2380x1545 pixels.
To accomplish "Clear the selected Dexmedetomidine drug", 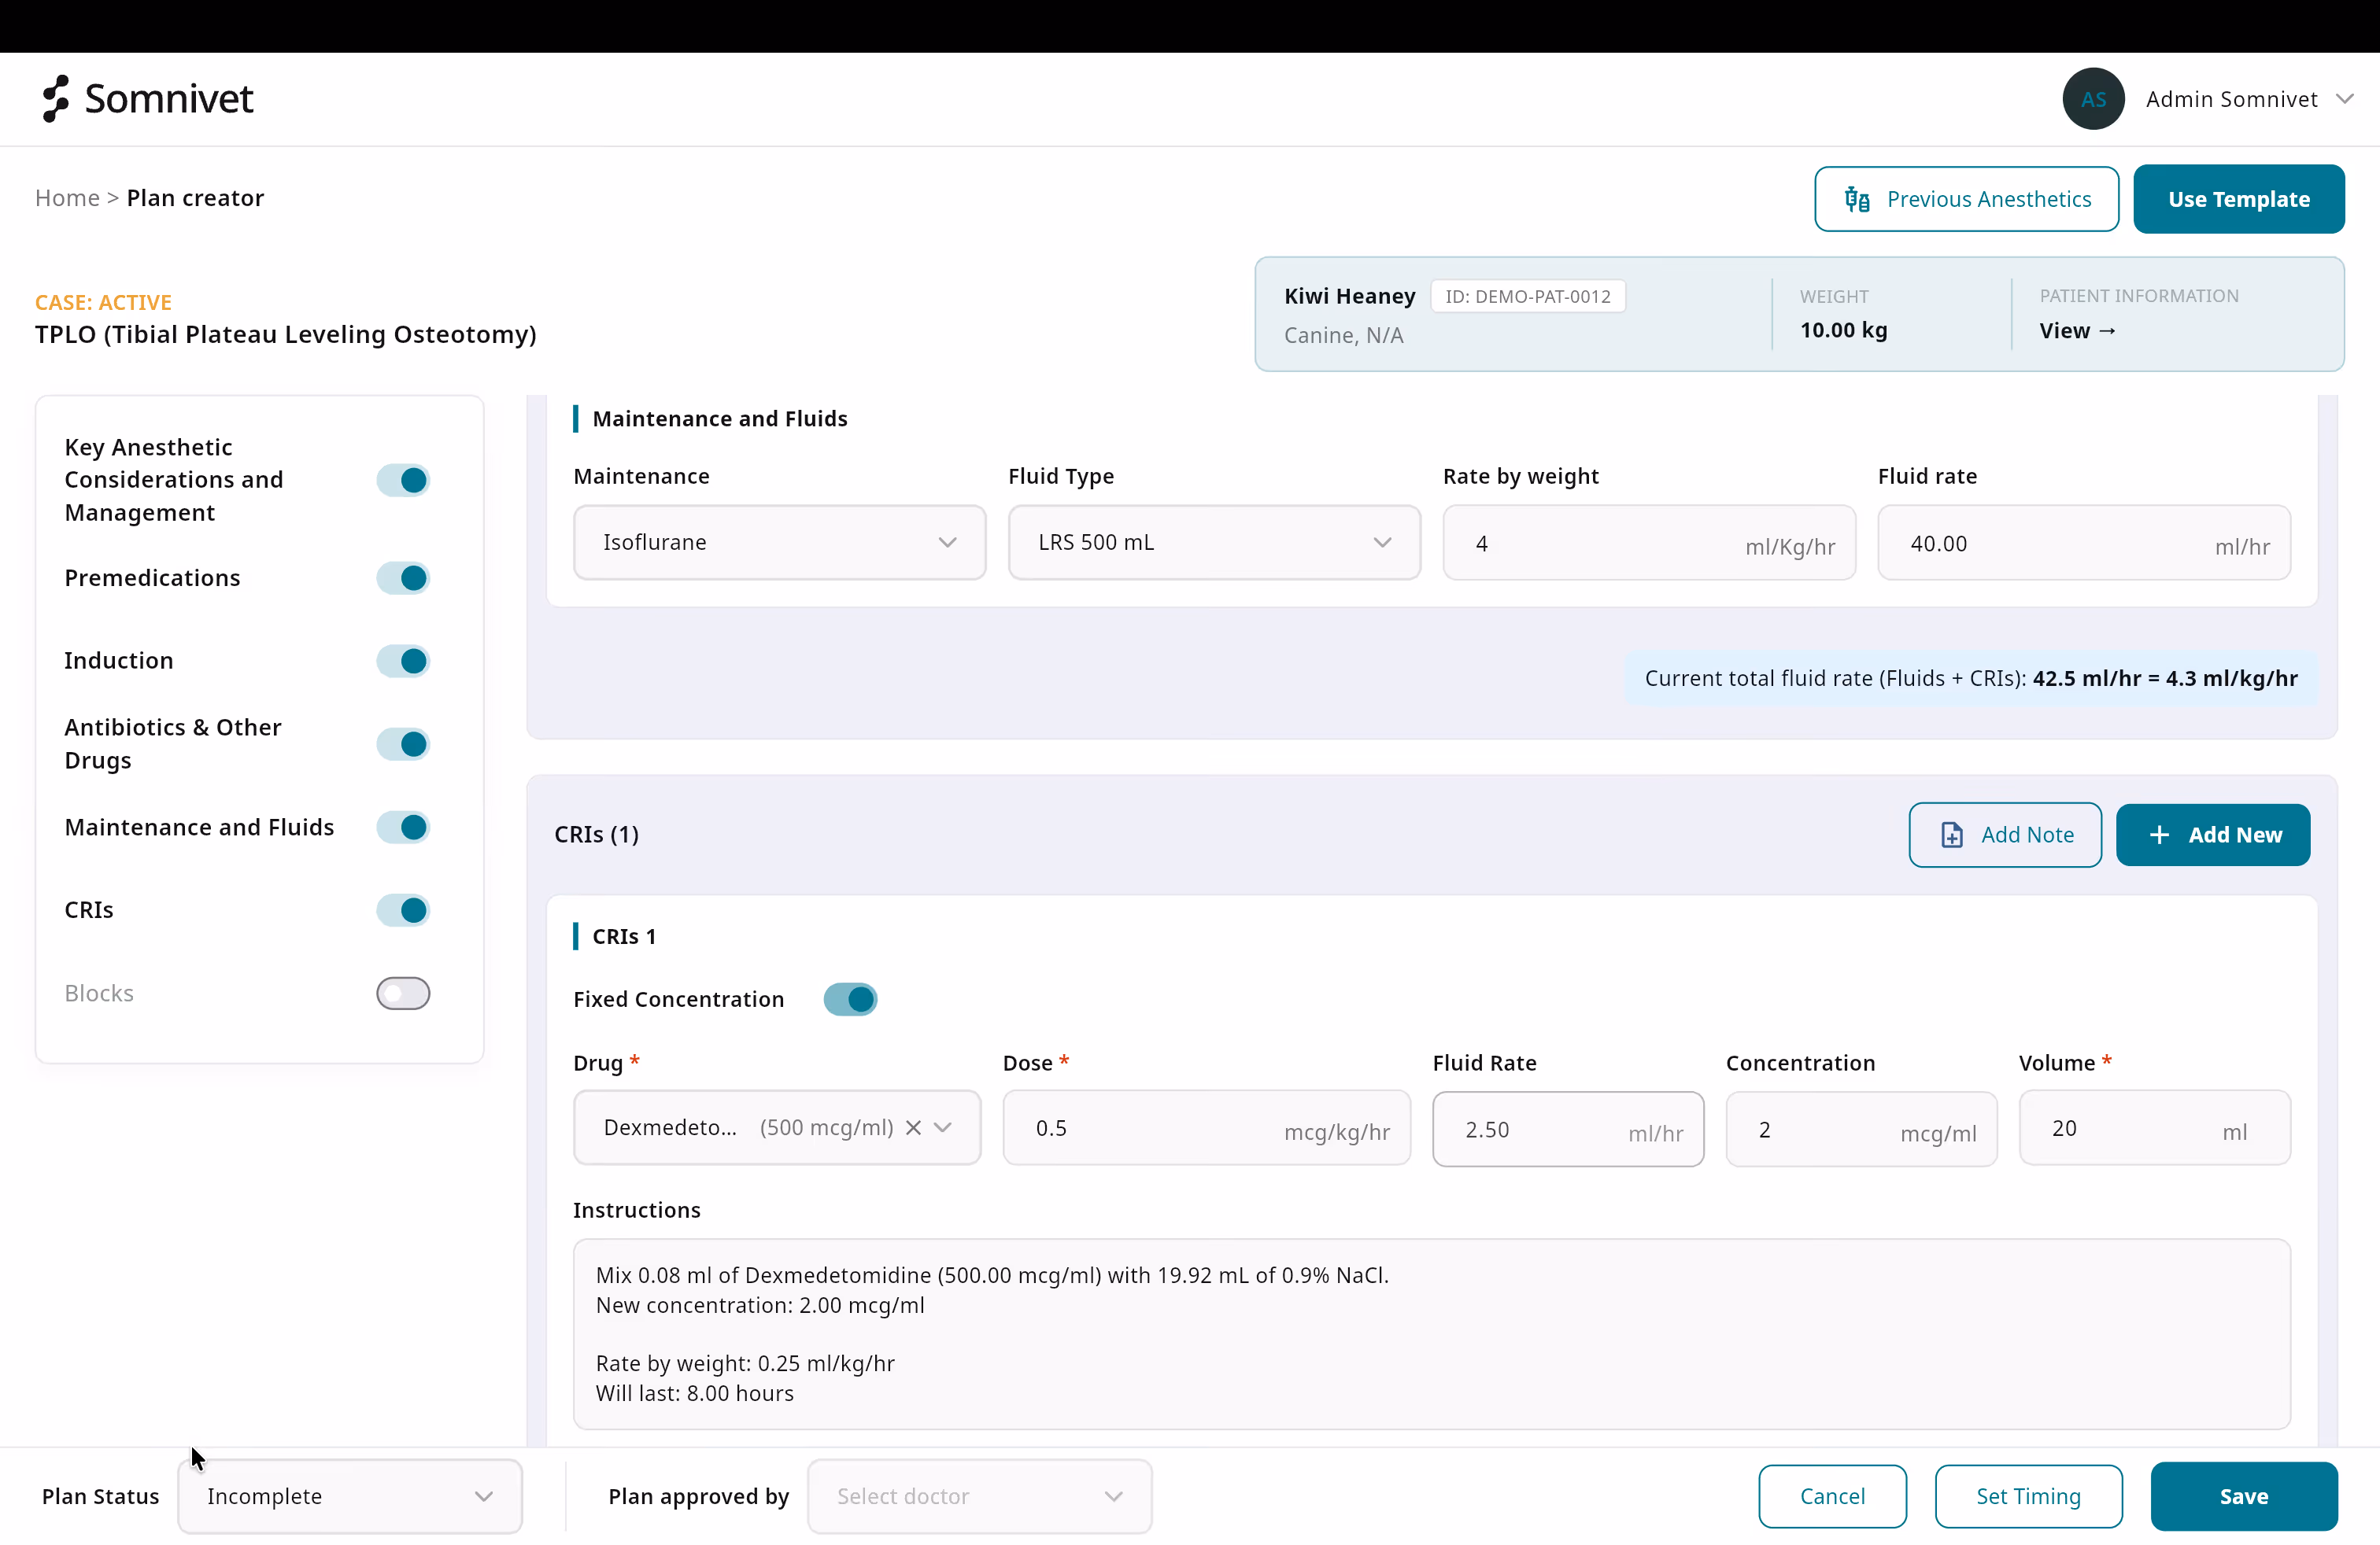I will pos(913,1127).
